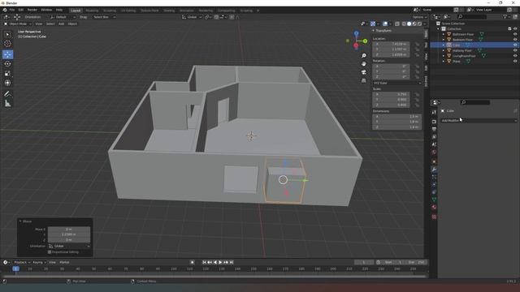Click the outliner search field
The width and height of the screenshot is (520, 292).
[x=472, y=17]
